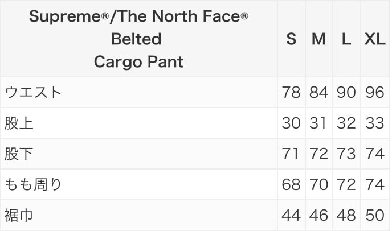Click the M size column header
This screenshot has width=392, height=231.
point(318,39)
